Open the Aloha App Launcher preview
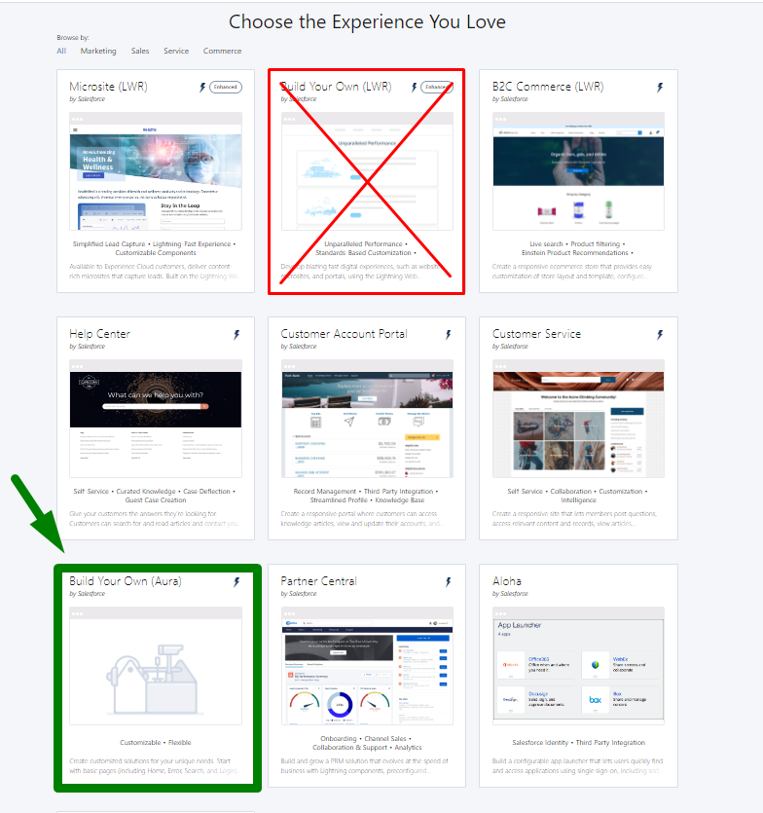The width and height of the screenshot is (763, 813). point(579,665)
